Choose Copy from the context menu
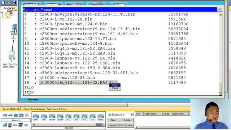Screen dimensions: 231x130 point(115,85)
